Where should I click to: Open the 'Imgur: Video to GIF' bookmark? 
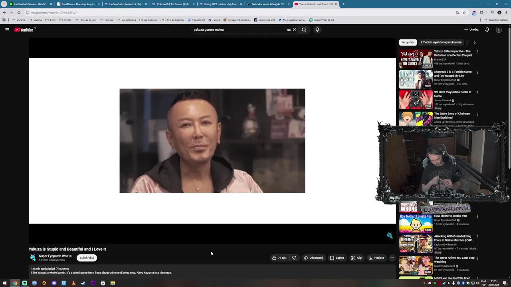[322, 20]
